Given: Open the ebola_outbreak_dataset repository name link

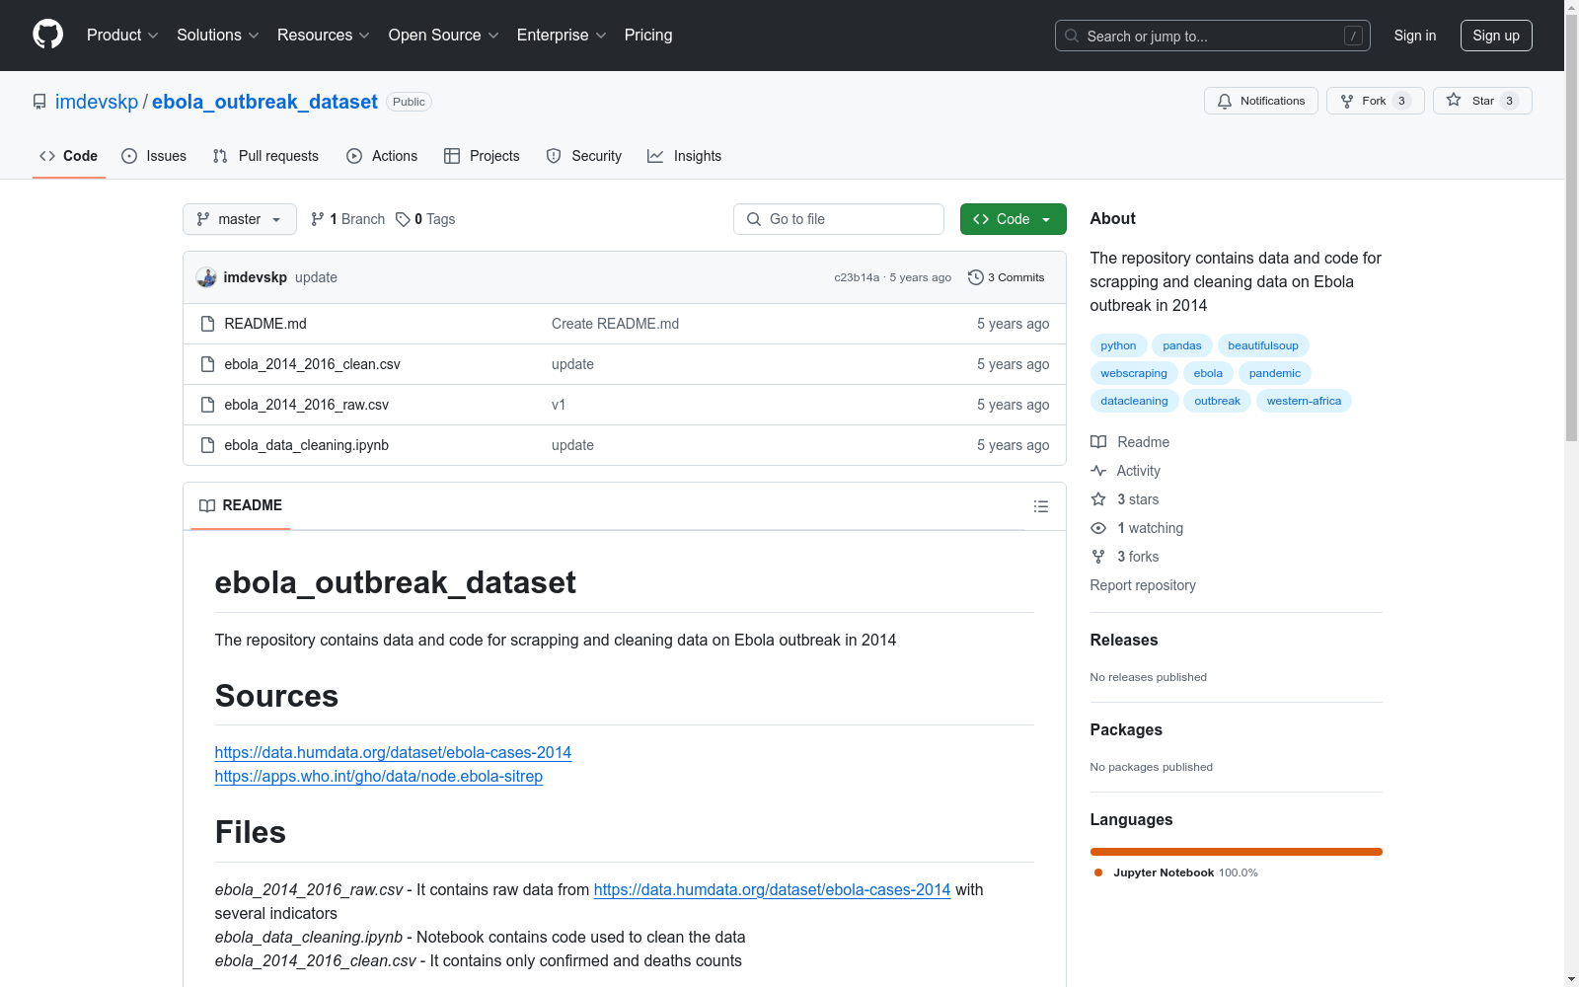Looking at the screenshot, I should pos(264,102).
